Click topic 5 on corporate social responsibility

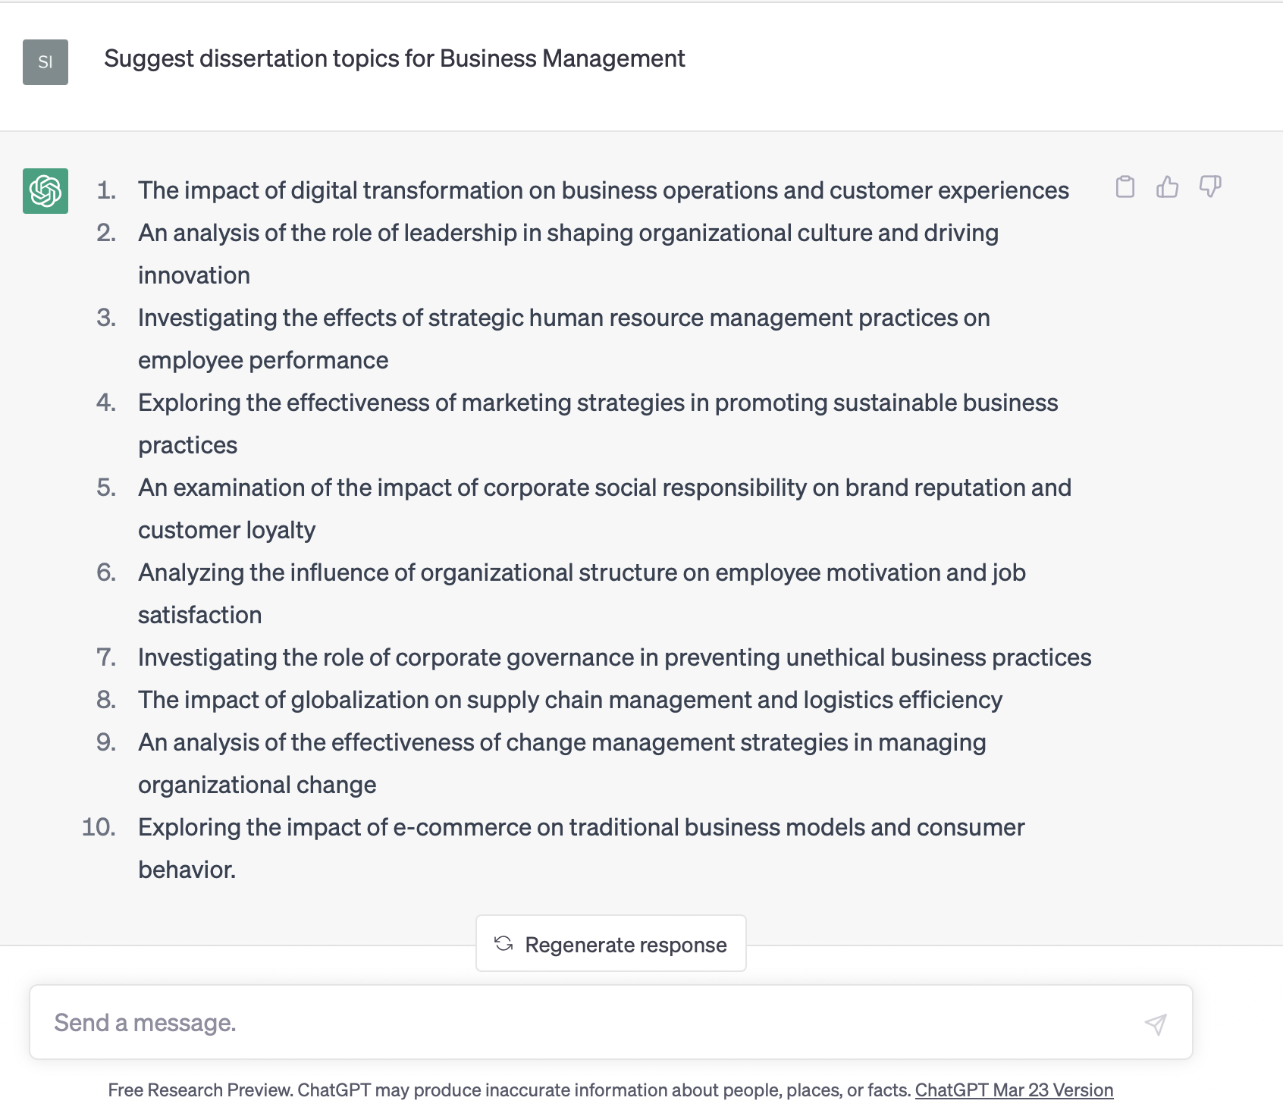tap(604, 488)
